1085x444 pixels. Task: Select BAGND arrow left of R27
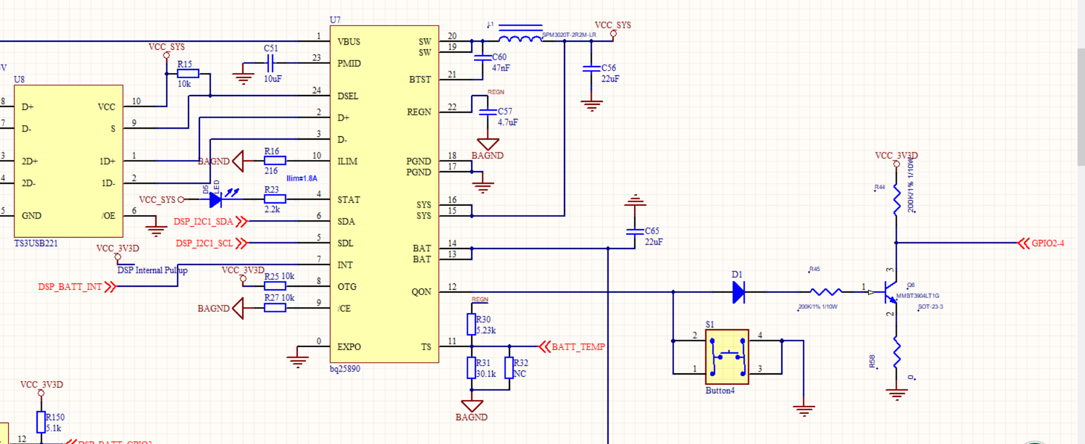[x=238, y=308]
